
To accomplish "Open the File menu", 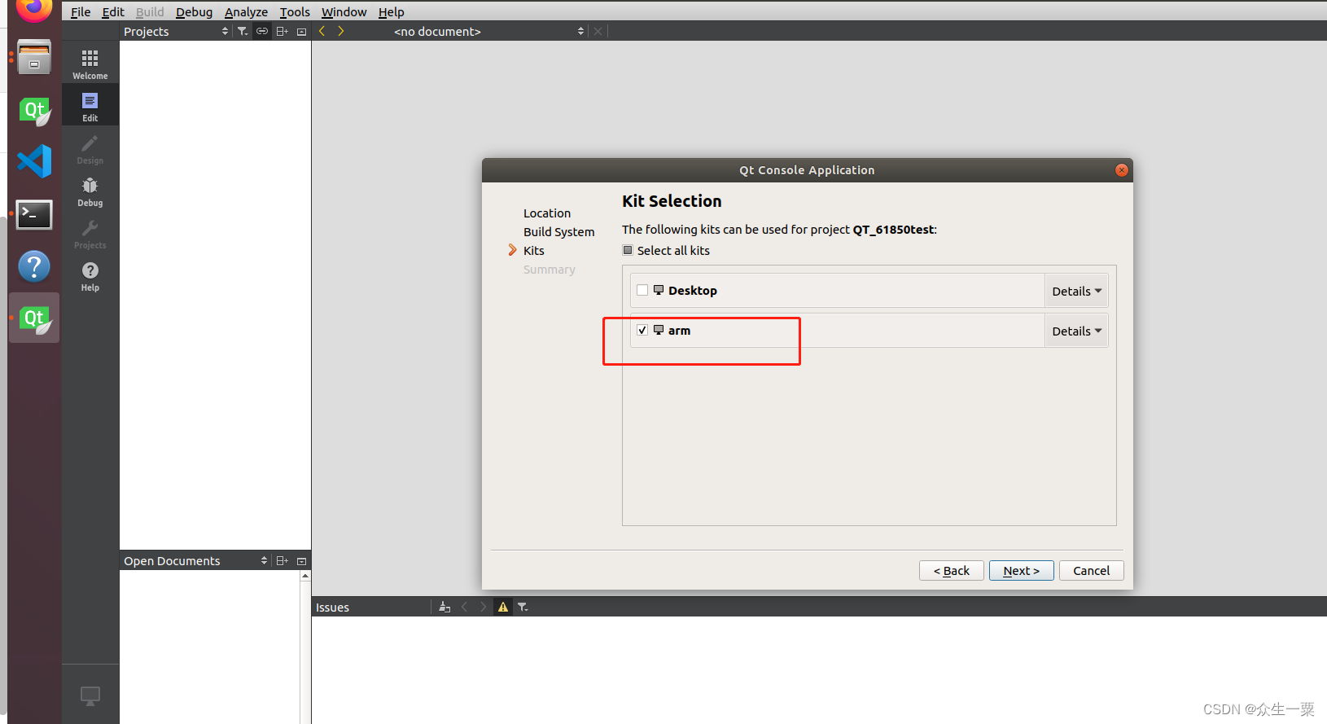I will pos(81,11).
